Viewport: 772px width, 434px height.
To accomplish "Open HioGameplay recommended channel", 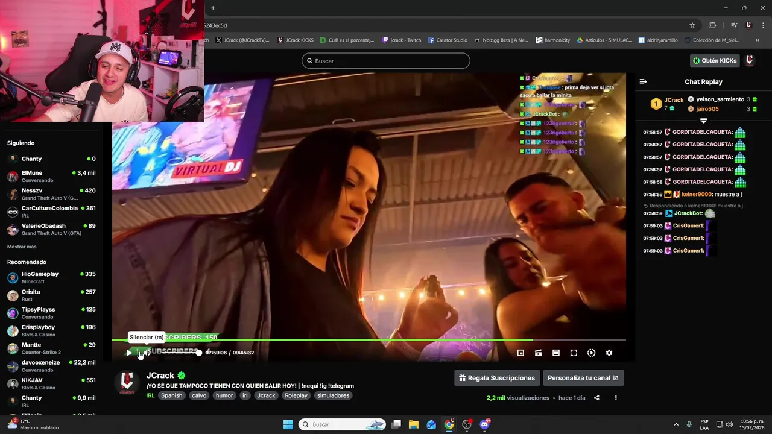I will 51,277.
